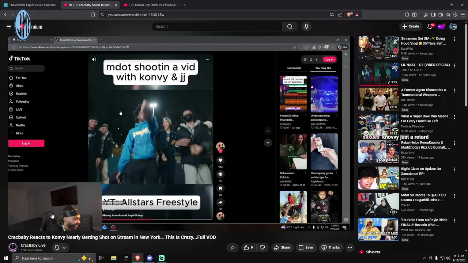
Task: Open the LIL NAAY 1/1 video thumbnail
Action: pyautogui.click(x=379, y=73)
